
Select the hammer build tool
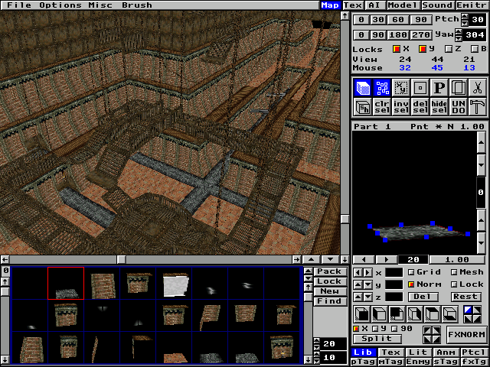[x=477, y=107]
